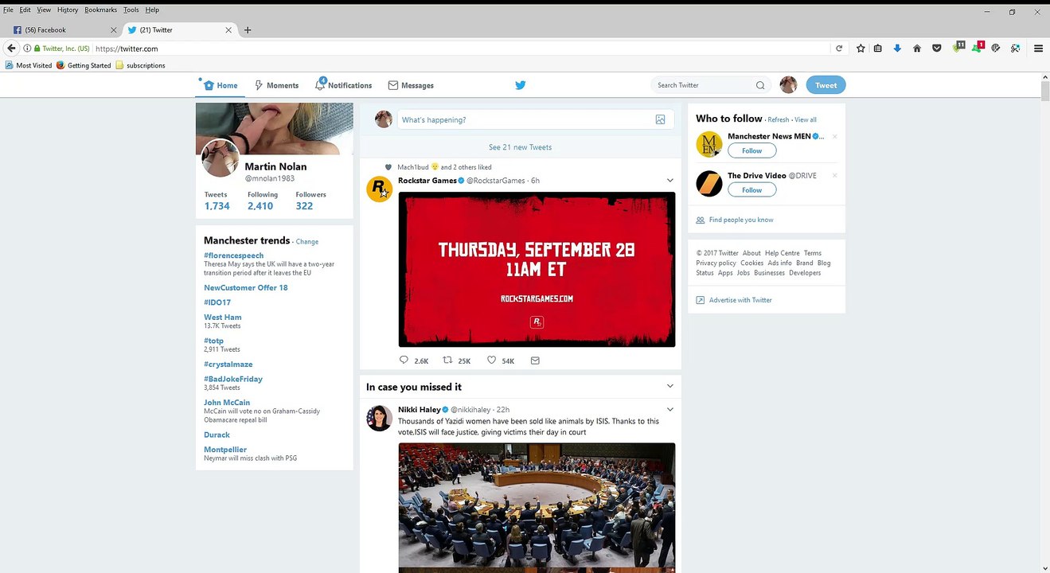1050x573 pixels.
Task: Reload the page with the refresh icon
Action: click(x=839, y=49)
